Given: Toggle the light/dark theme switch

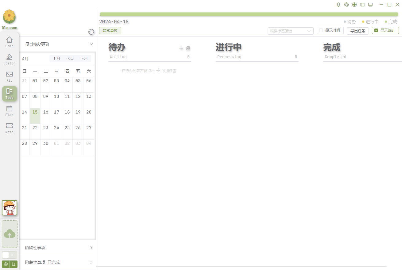Looking at the screenshot, I should (10, 255).
